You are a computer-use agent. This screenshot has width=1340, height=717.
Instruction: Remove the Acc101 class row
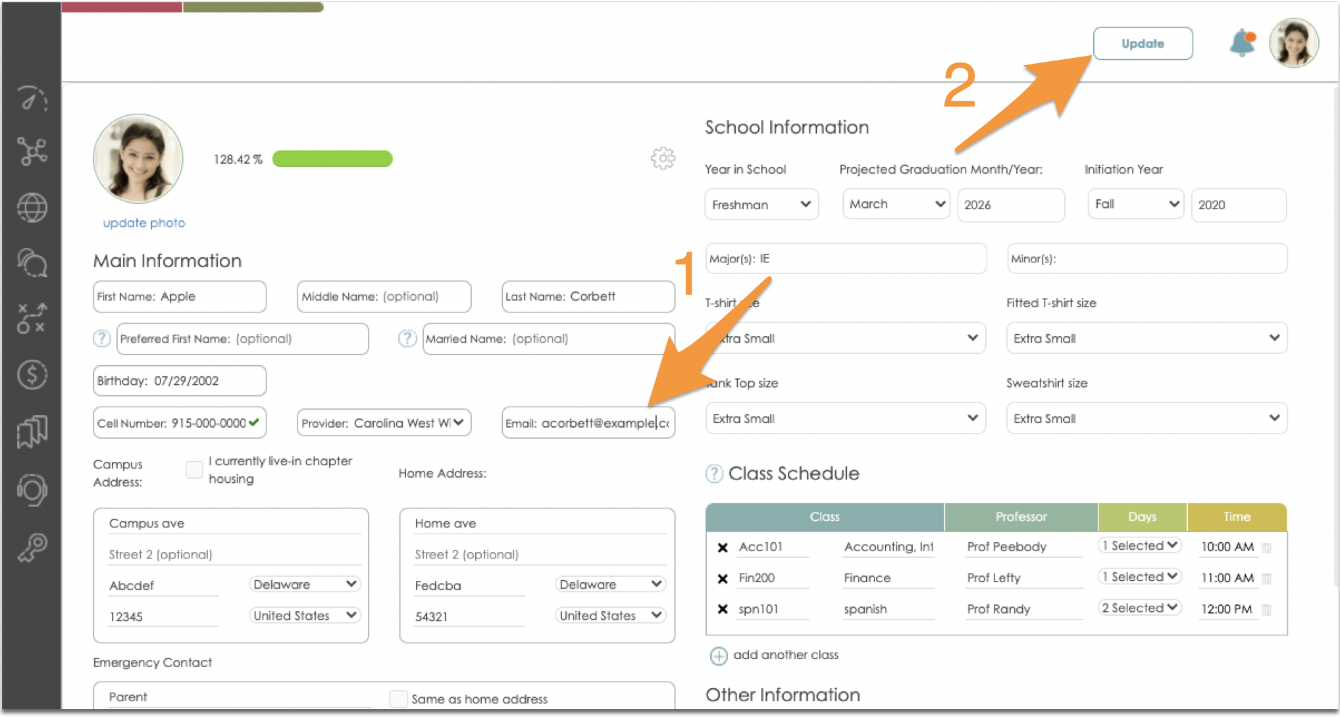coord(723,547)
